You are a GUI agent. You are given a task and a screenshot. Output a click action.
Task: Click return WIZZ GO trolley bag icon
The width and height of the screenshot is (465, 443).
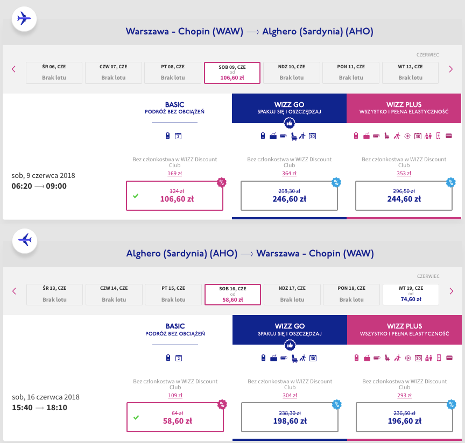pyautogui.click(x=284, y=358)
